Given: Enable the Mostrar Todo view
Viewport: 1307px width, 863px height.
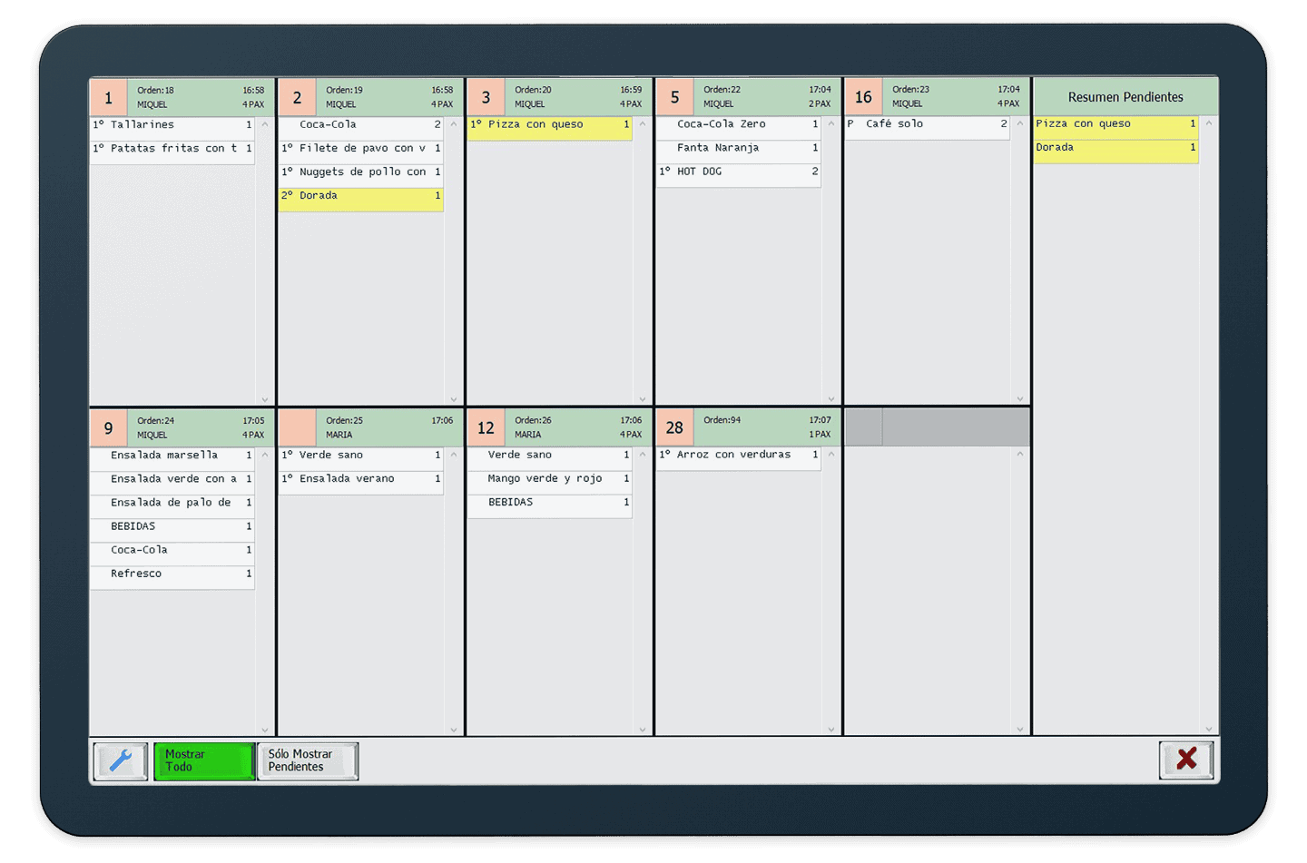Looking at the screenshot, I should point(203,760).
